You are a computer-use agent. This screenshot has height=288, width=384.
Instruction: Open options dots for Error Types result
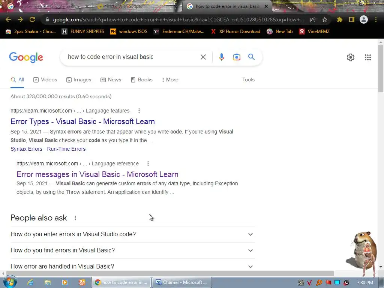pos(139,111)
